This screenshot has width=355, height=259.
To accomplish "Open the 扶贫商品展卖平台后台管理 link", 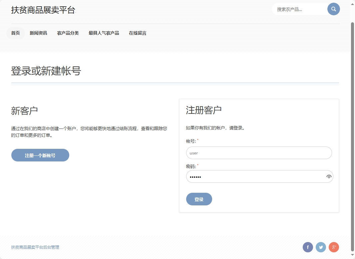I will tap(35, 247).
